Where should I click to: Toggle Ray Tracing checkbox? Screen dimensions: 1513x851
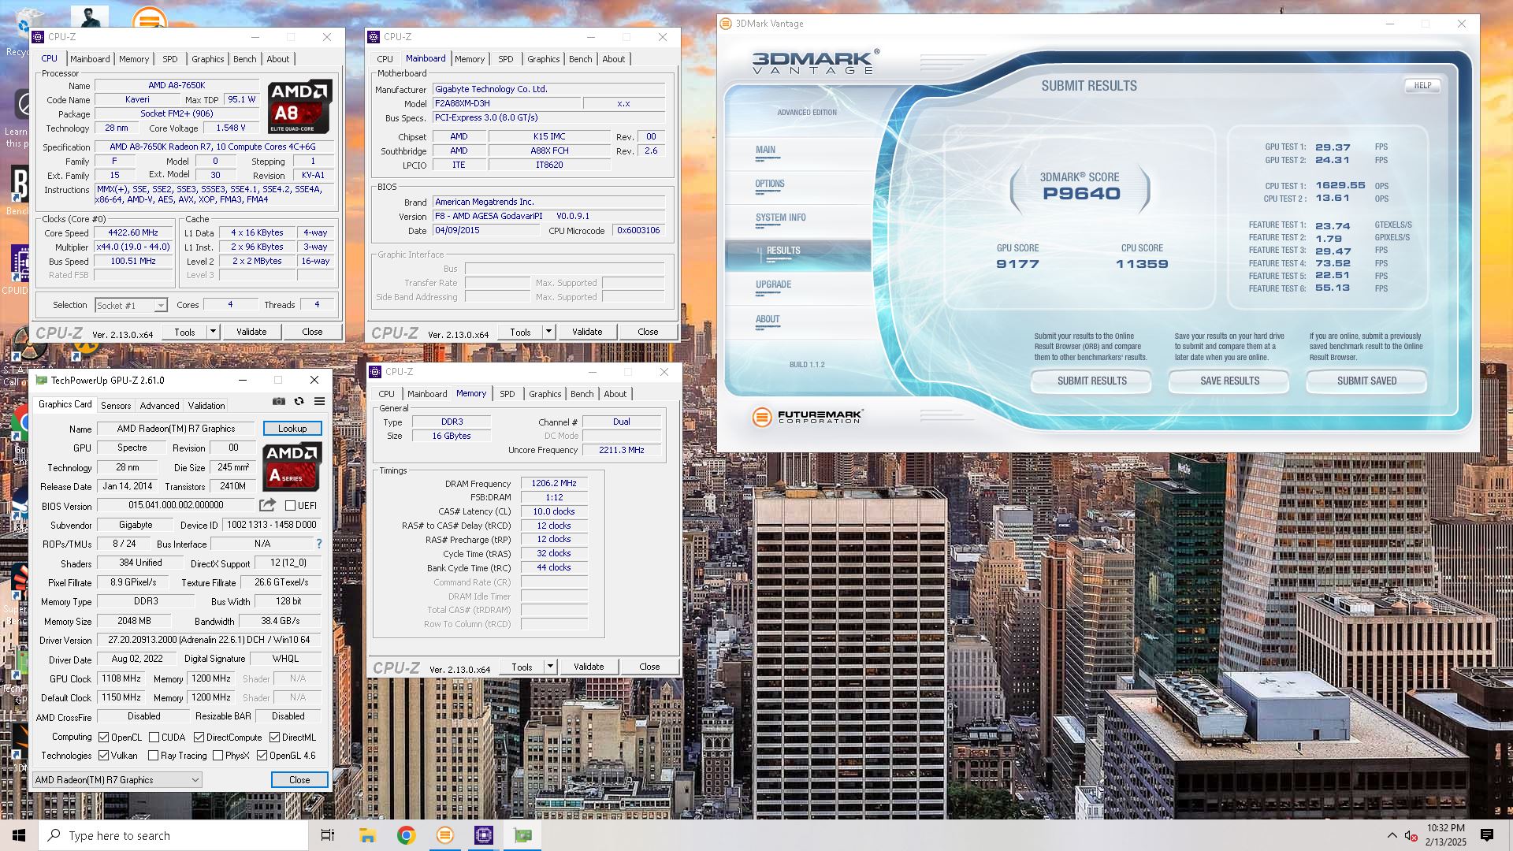coord(153,756)
